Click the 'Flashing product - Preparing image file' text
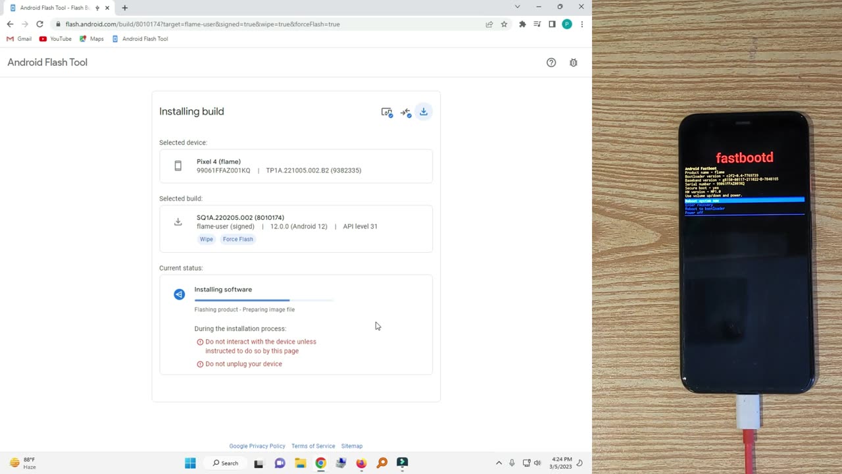The width and height of the screenshot is (842, 474). pos(245,309)
